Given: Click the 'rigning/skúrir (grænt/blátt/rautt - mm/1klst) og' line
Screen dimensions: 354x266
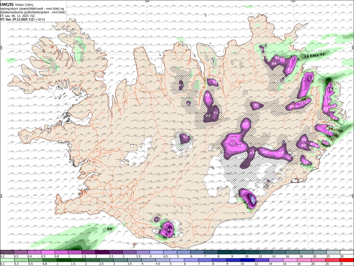Looking at the screenshot, I should pyautogui.click(x=32, y=8).
